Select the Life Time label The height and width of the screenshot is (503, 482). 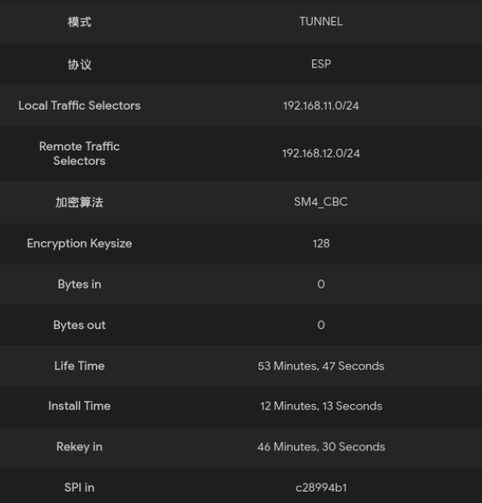[x=80, y=366]
